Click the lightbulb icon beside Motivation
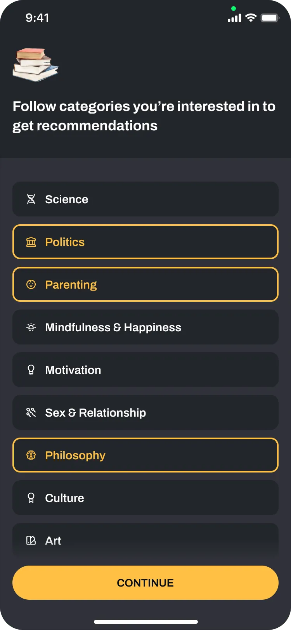 click(x=31, y=370)
